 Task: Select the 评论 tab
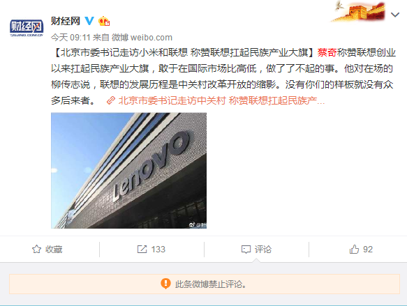pyautogui.click(x=256, y=250)
